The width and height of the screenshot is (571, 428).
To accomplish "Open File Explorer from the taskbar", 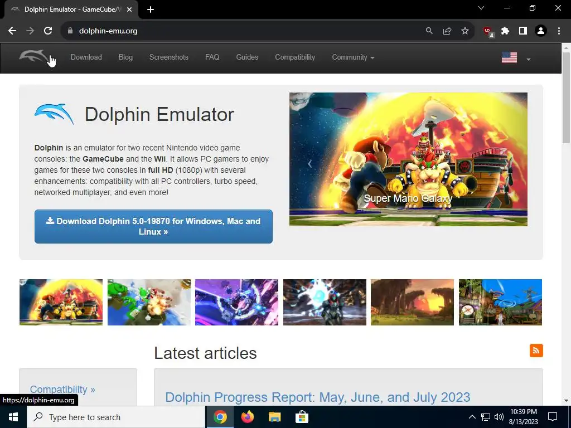I will tap(274, 417).
